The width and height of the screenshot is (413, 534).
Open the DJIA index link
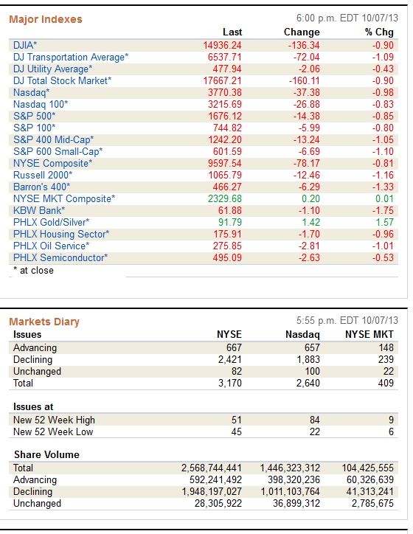click(x=25, y=45)
